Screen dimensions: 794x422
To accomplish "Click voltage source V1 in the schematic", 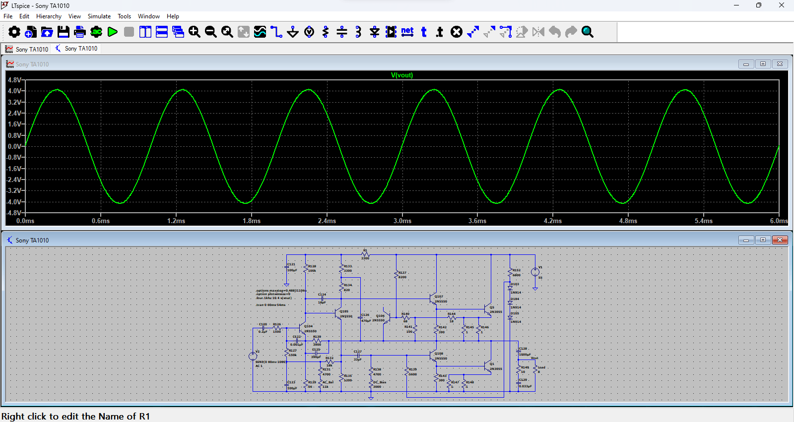I will (535, 272).
